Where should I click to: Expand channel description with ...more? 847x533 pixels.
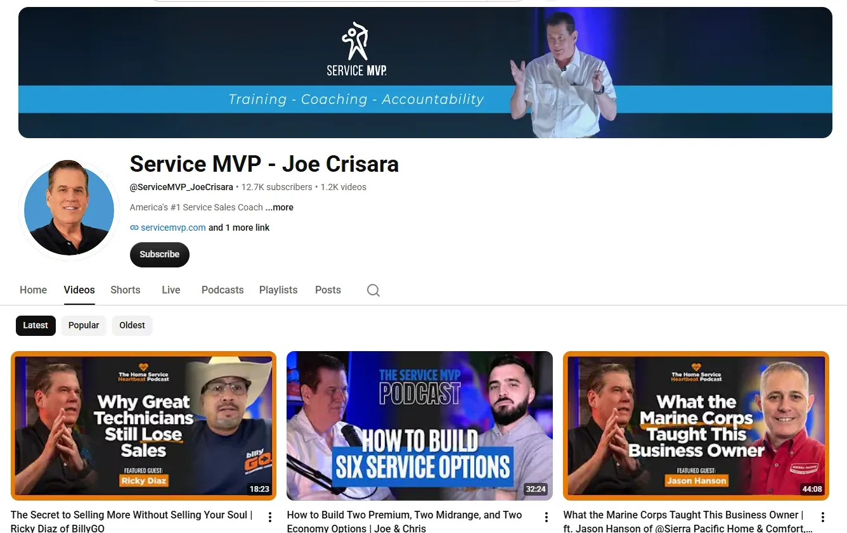[280, 207]
